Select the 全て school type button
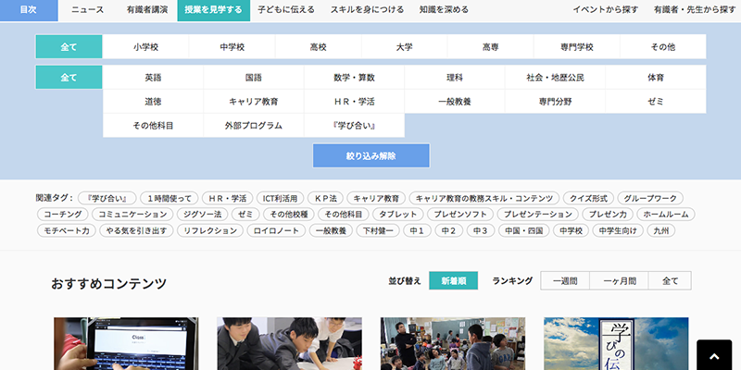This screenshot has width=741, height=370. [69, 46]
